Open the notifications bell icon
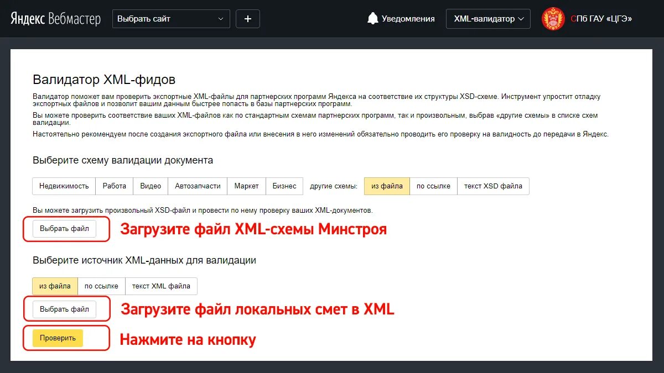Screen dimensions: 664x373 point(373,18)
